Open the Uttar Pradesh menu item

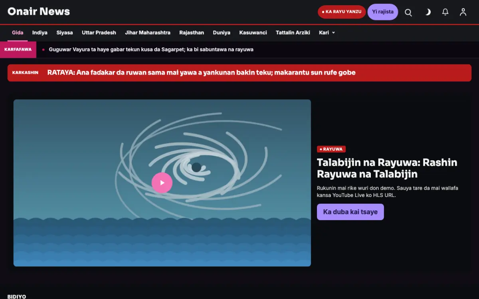(x=99, y=33)
